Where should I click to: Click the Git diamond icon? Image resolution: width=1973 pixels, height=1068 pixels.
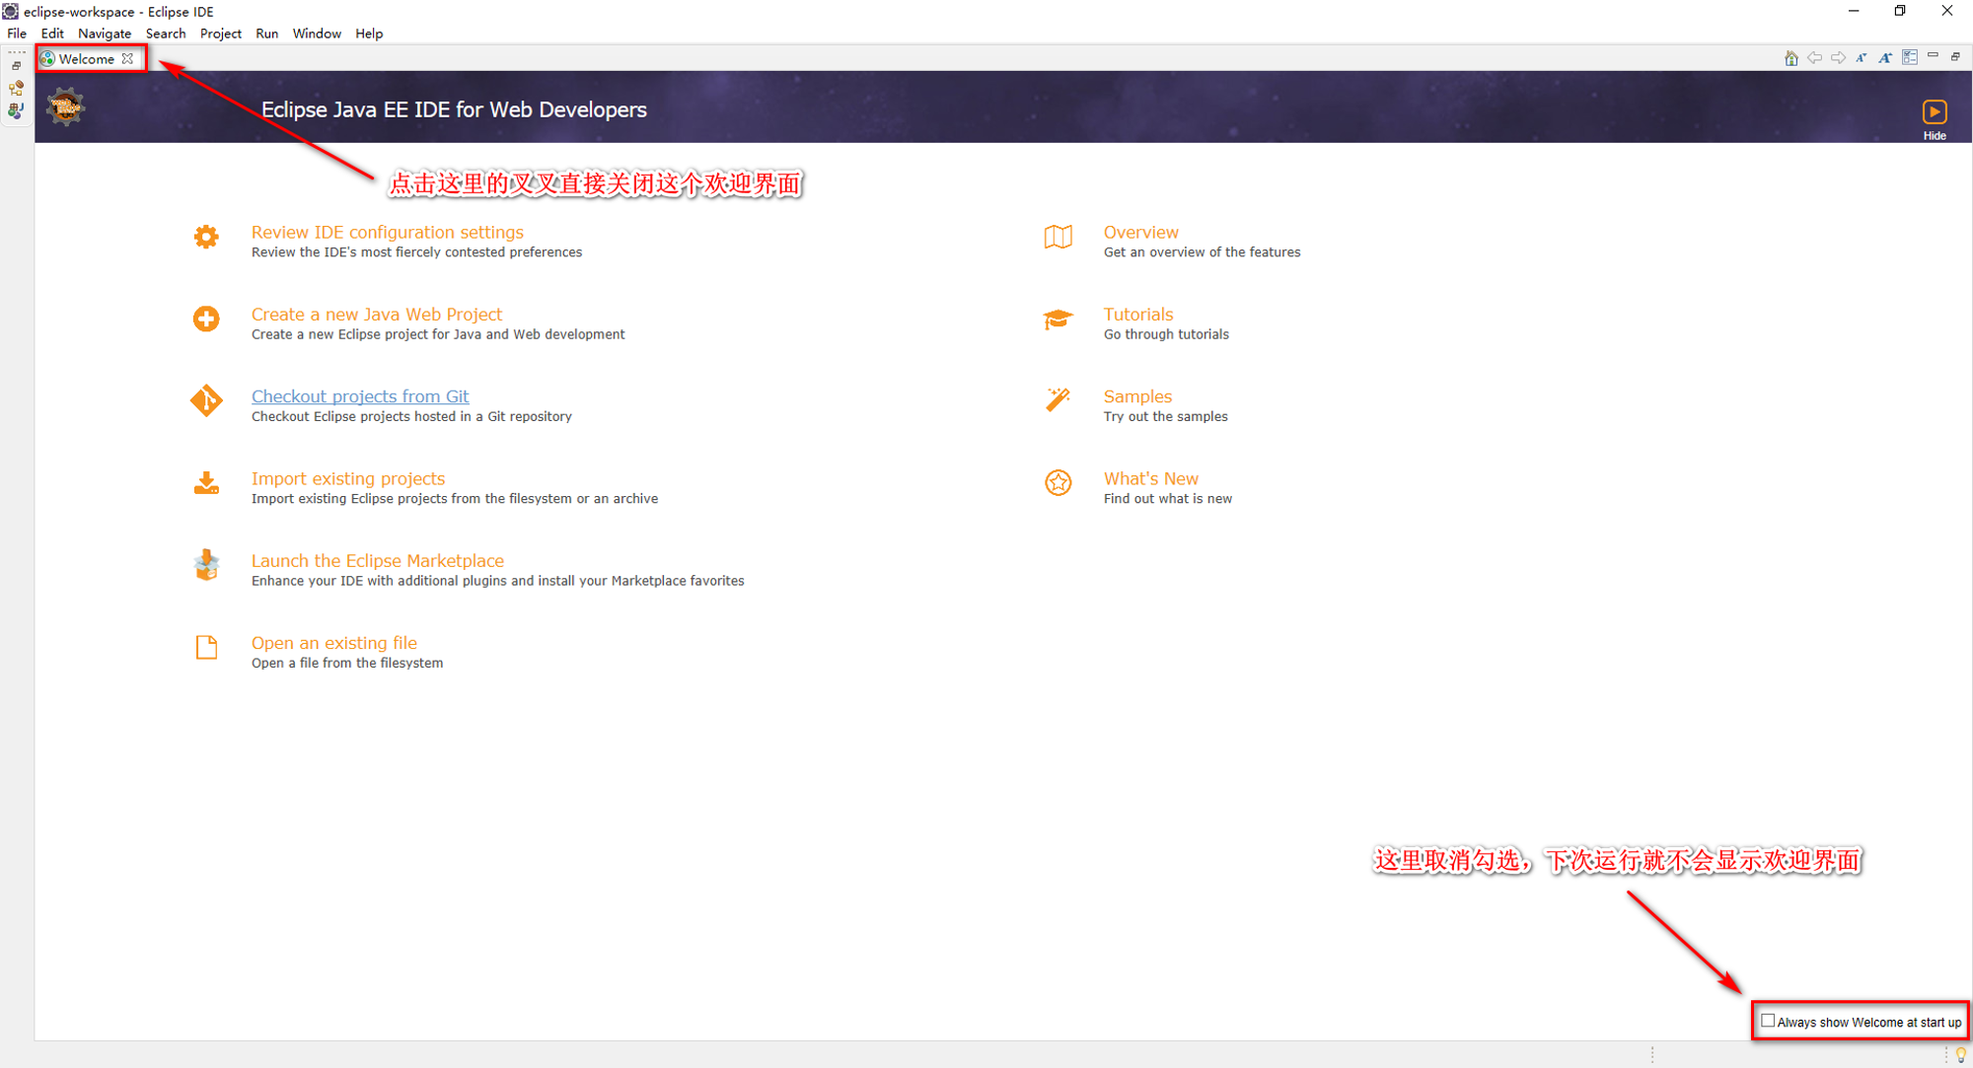click(x=206, y=400)
